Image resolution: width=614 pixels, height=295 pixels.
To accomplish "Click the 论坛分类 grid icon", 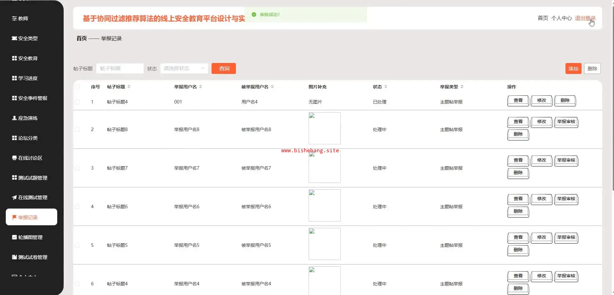I will tap(14, 138).
